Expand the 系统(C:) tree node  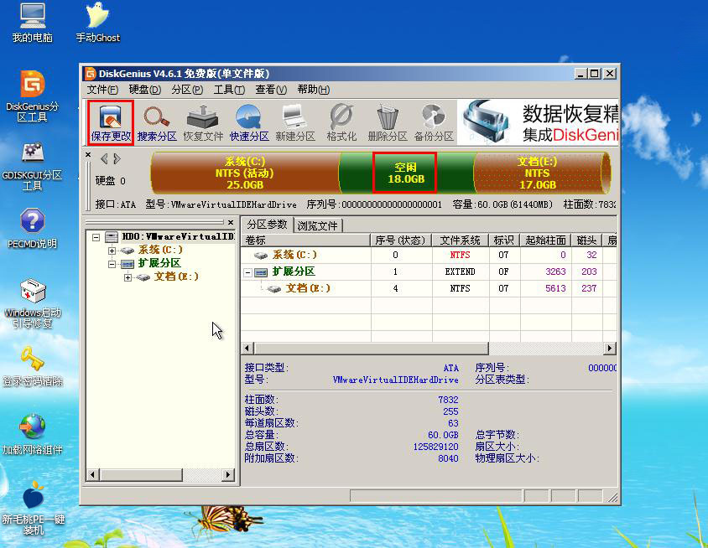coord(112,251)
